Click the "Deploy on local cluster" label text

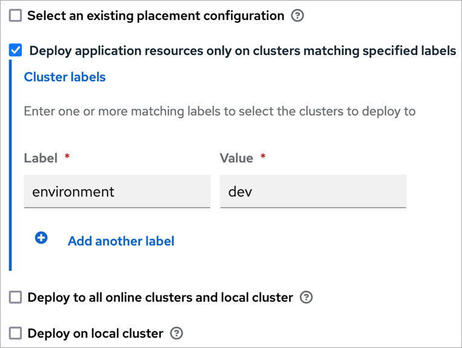(x=96, y=333)
